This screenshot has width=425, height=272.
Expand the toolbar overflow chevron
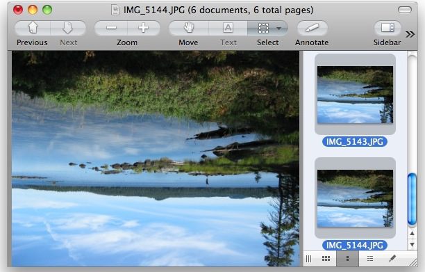pyautogui.click(x=410, y=34)
